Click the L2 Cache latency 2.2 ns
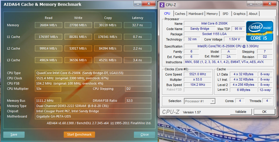Screen dimensions: 279x142 (x=138, y=48)
